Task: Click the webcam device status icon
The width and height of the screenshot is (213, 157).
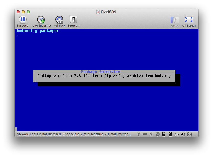Action: coord(138,134)
